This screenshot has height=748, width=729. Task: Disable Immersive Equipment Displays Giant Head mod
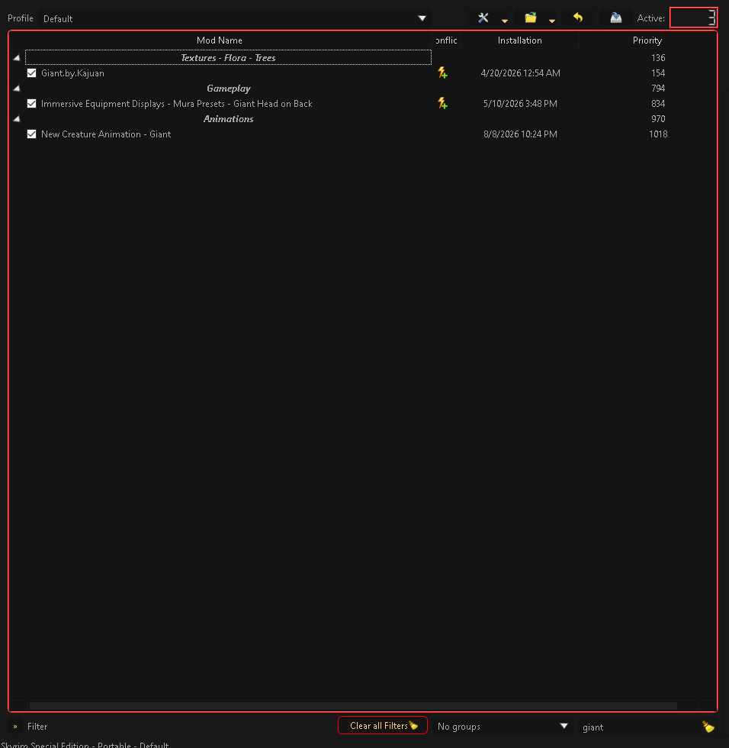coord(31,104)
